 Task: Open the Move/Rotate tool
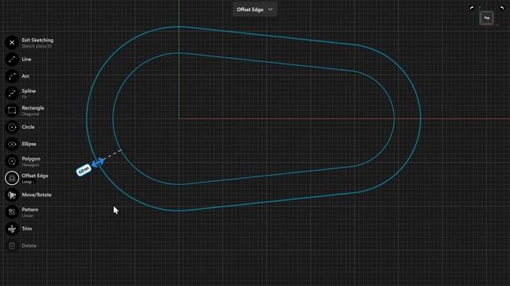click(x=12, y=195)
